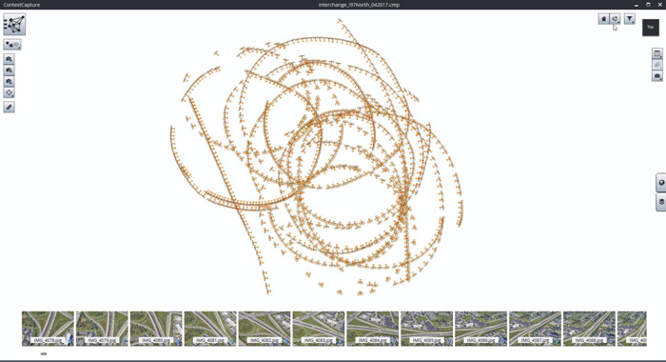666x362 pixels.
Task: Open the funnel filter dropdown
Action: click(x=630, y=19)
